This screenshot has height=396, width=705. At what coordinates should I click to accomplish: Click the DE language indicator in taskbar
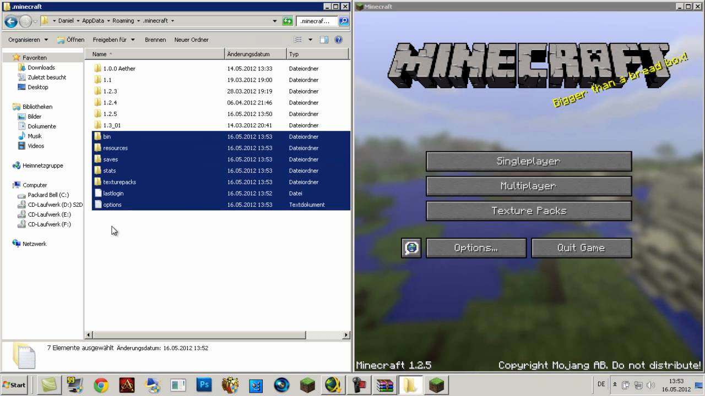[x=601, y=384]
